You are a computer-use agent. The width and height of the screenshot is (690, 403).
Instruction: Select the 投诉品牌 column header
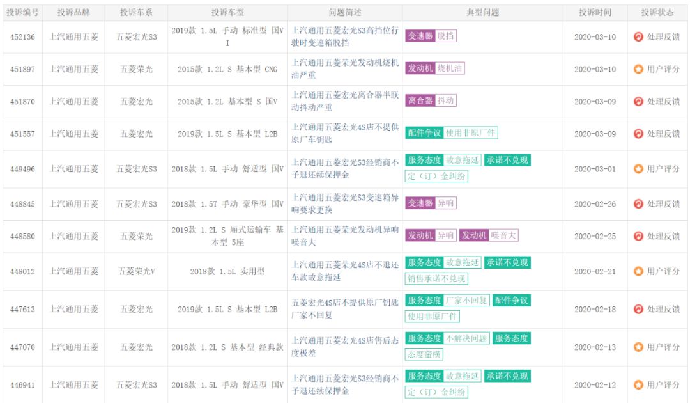[x=73, y=12]
